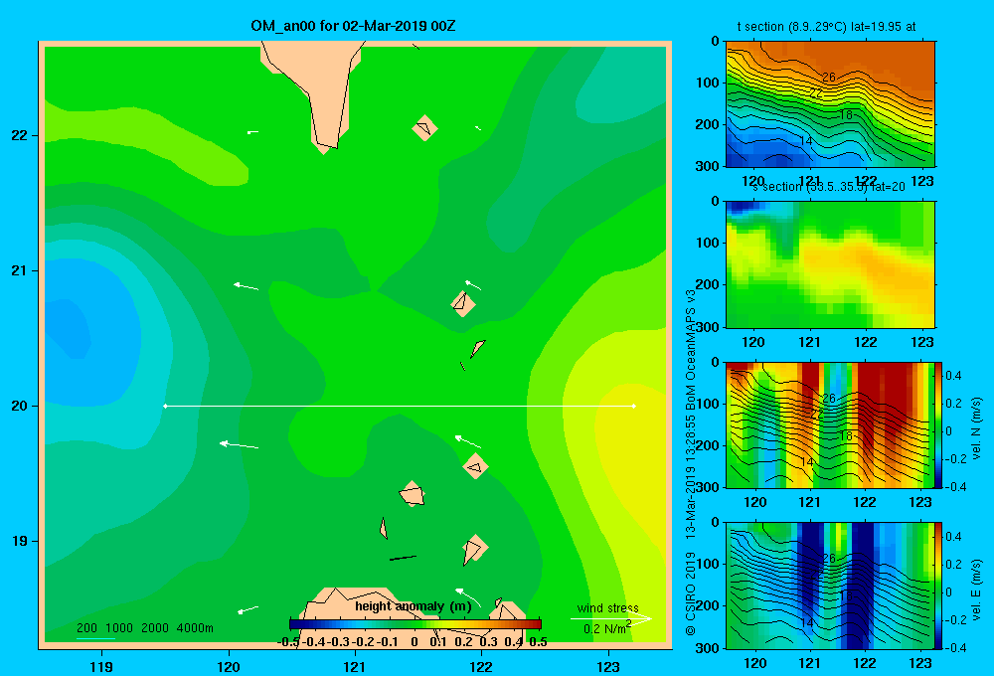This screenshot has width=994, height=676.
Task: Click the longitude label 123 on main map
Action: click(608, 666)
